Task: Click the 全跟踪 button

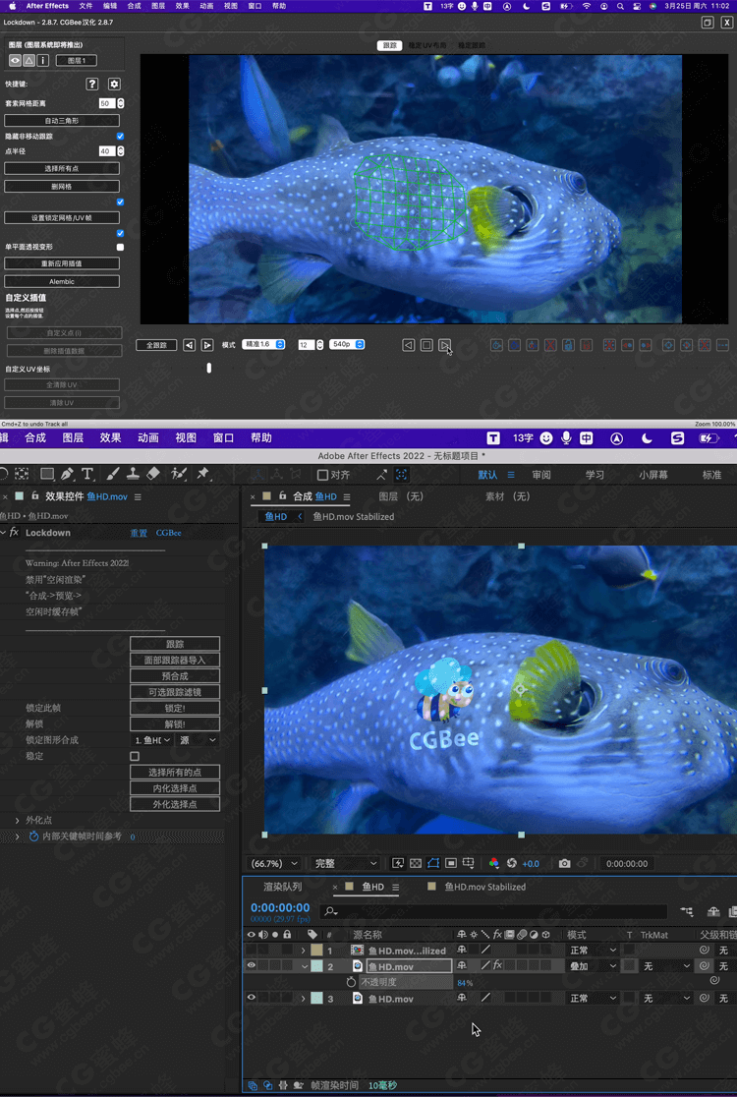Action: pyautogui.click(x=156, y=345)
